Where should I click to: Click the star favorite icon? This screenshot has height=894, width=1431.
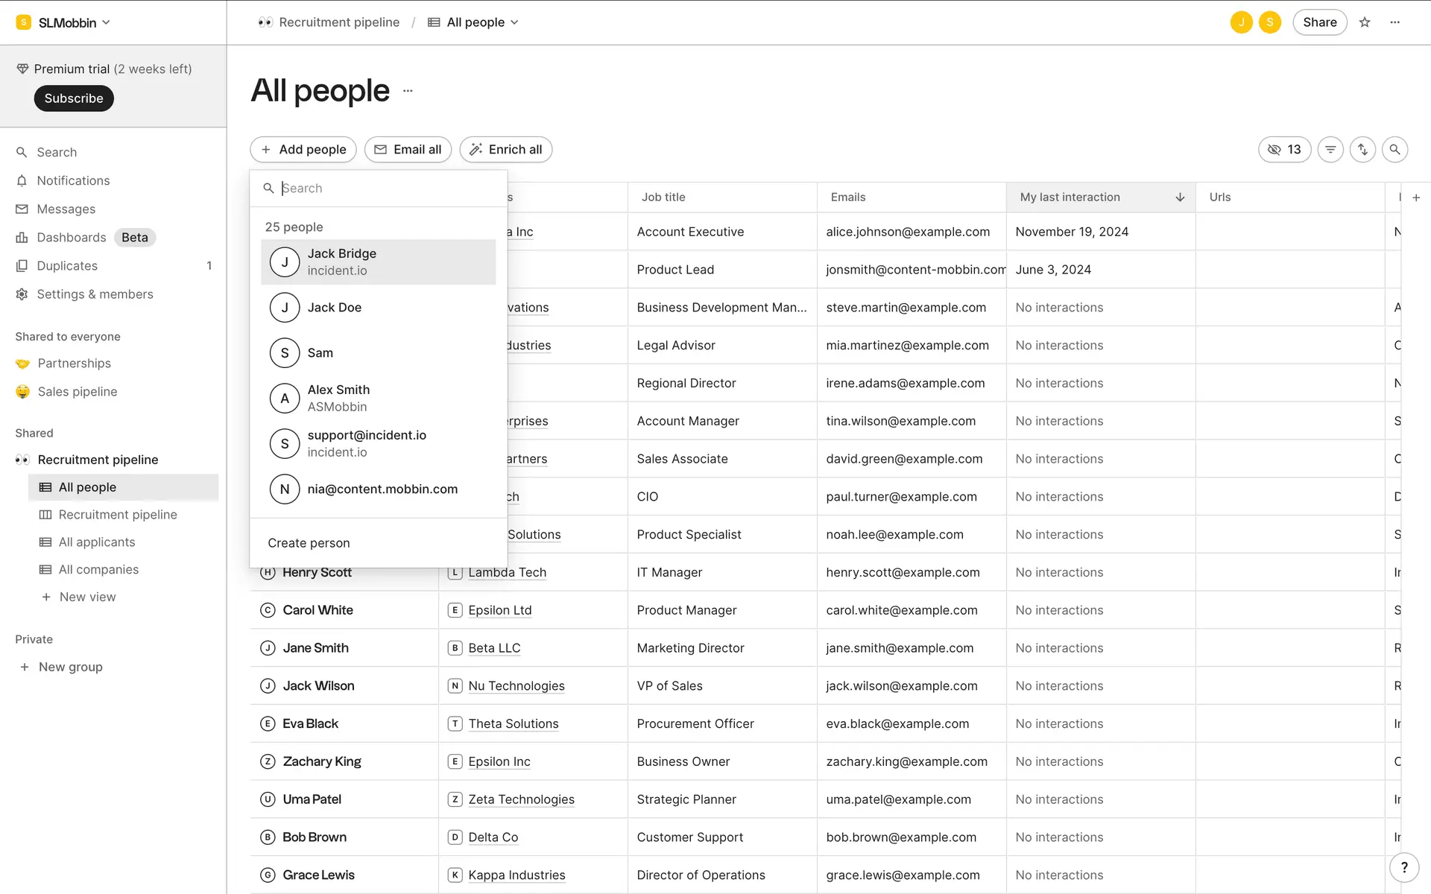1365,22
